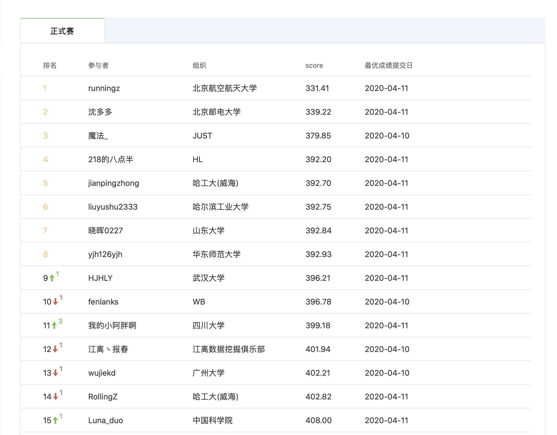Click the red down arrow beside rank 14

coord(56,397)
